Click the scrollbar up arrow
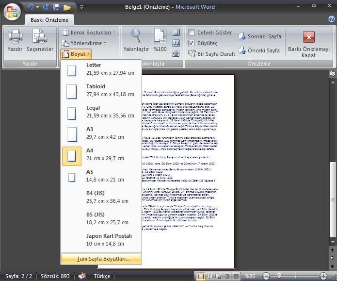 click(333, 82)
